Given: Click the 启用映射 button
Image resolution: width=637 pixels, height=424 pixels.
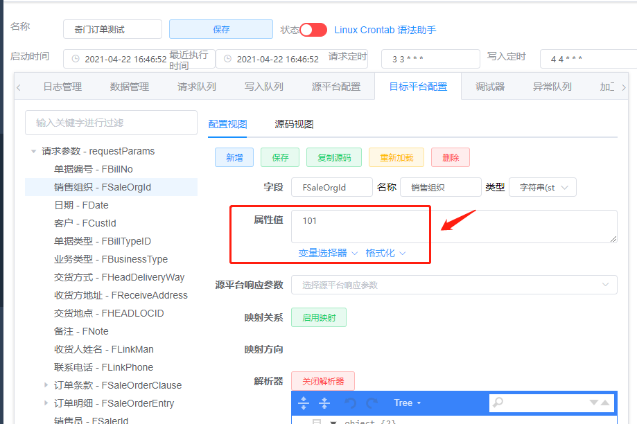Looking at the screenshot, I should point(319,317).
